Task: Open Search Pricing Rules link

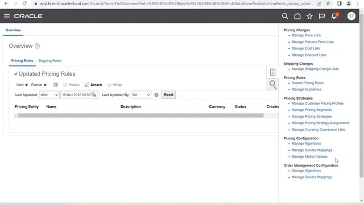Action: (x=307, y=83)
